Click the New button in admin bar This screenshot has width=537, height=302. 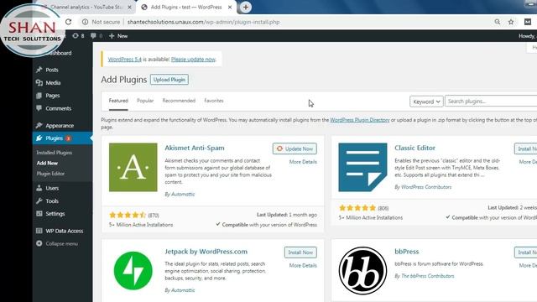coord(118,35)
